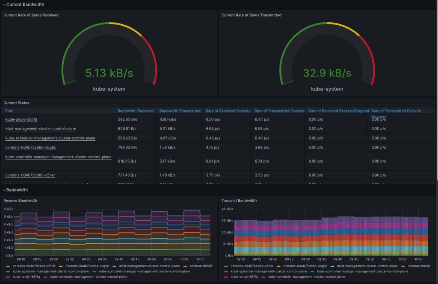Sort the table by Pod column
Image resolution: width=438 pixels, height=284 pixels.
pyautogui.click(x=9, y=111)
